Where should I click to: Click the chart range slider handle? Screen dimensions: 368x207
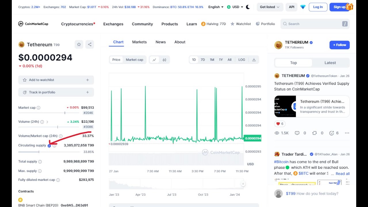click(243, 184)
